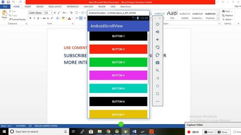Switch to the REFERENCES tab
This screenshot has width=241, height=135.
(x=73, y=7)
